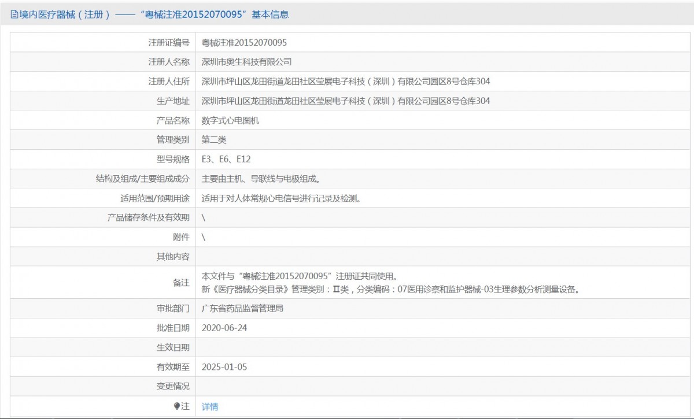
Task: Click the 生效日期 label
Action: 173,347
